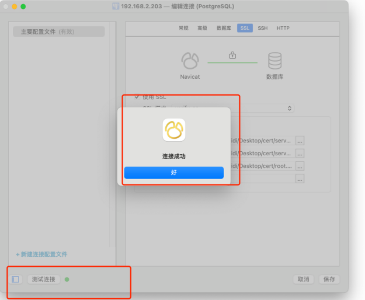Screen dimensions: 365x300
Task: Click the first Desktop/cert/serv... path field
Action: point(262,141)
